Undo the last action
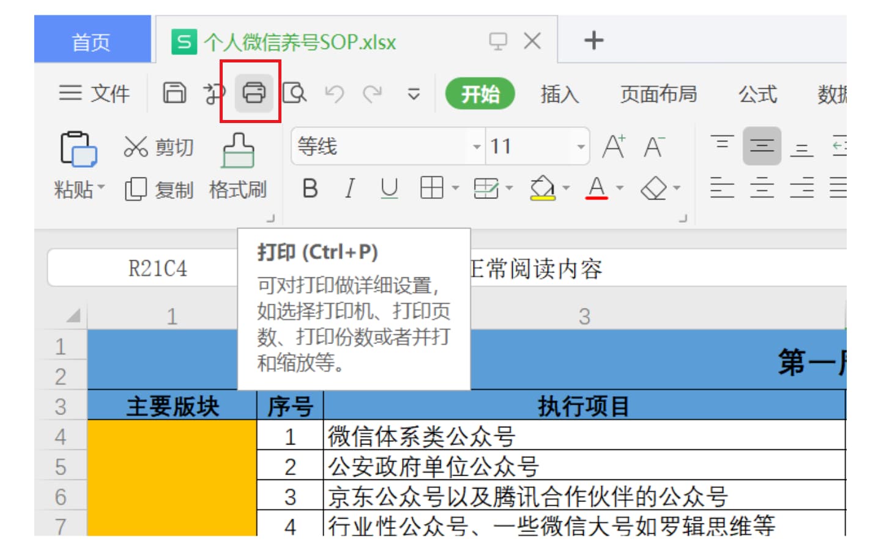This screenshot has width=881, height=551. pos(335,94)
